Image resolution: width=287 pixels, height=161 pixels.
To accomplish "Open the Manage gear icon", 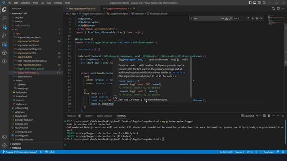I will point(4,145).
